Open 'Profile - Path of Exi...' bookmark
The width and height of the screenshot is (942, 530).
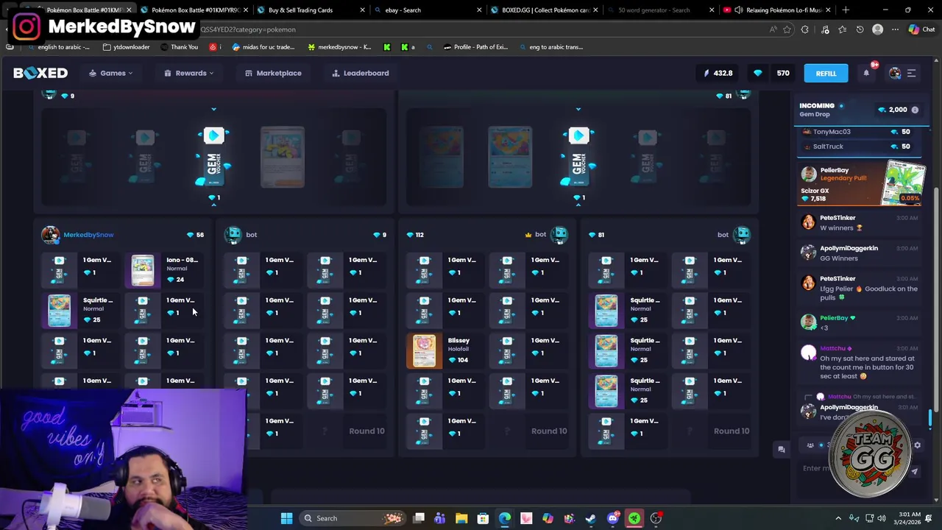[475, 46]
